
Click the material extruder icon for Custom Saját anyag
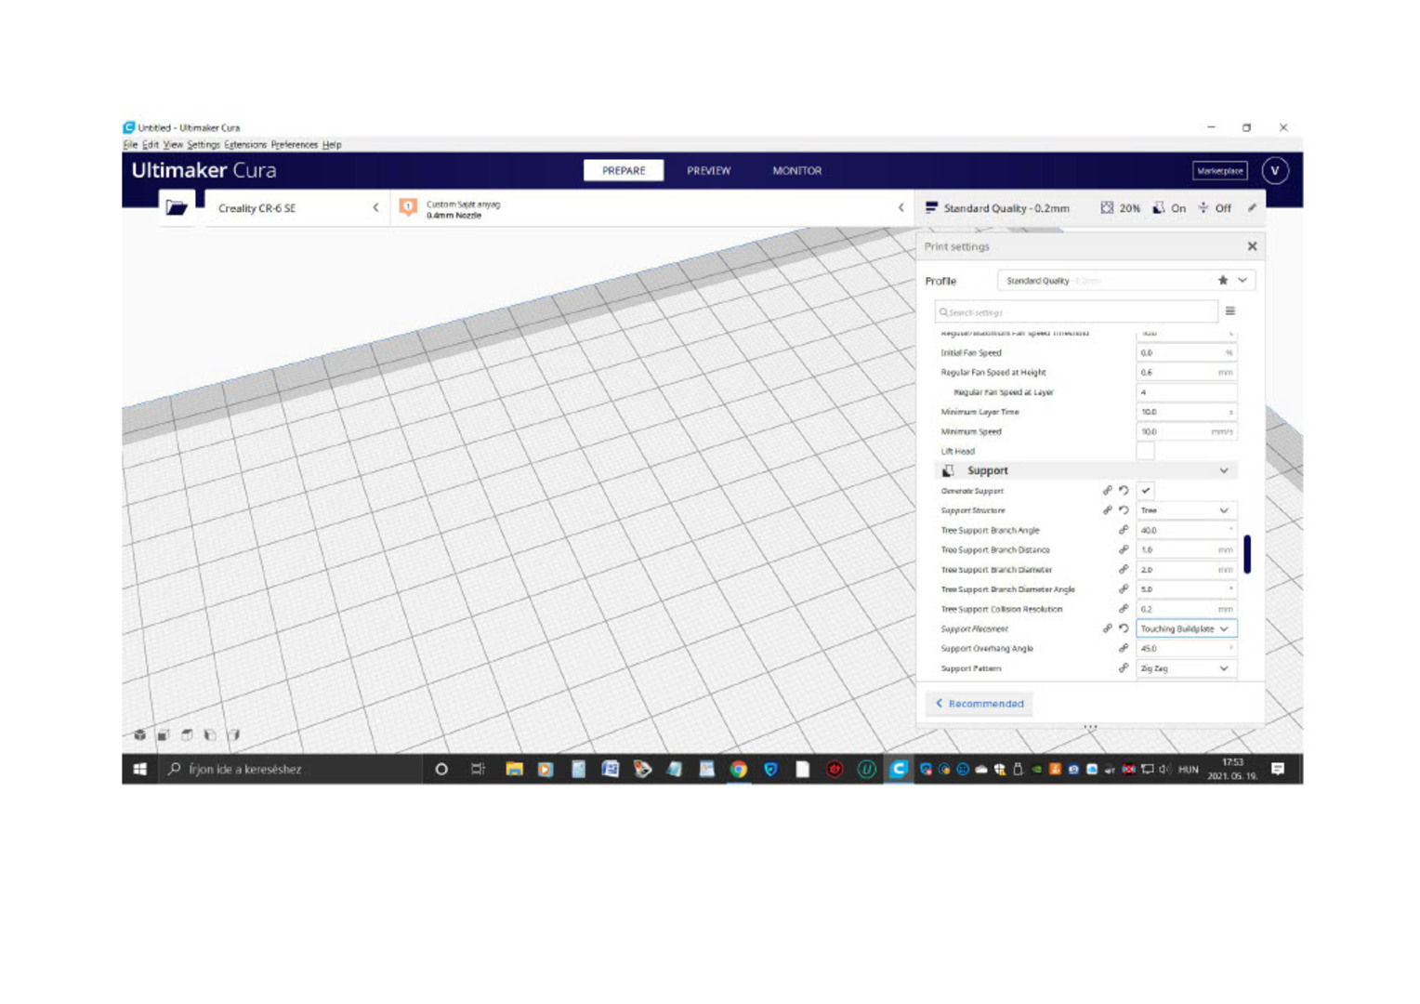[x=408, y=207]
